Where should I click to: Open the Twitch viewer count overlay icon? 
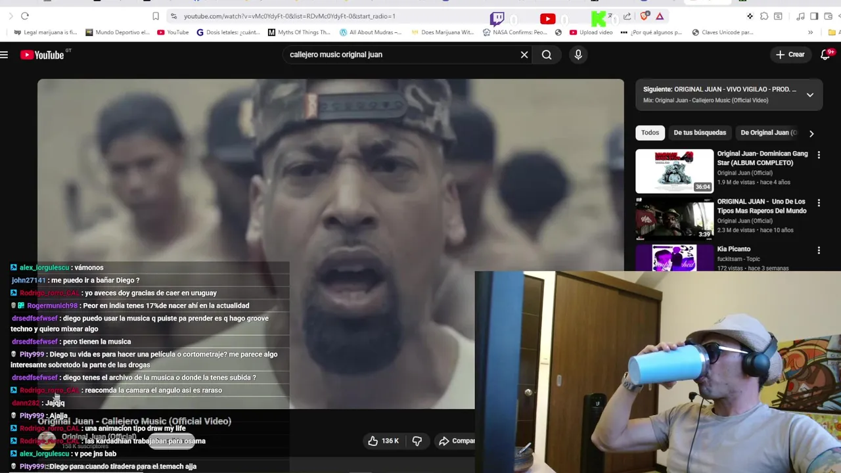[x=497, y=19]
